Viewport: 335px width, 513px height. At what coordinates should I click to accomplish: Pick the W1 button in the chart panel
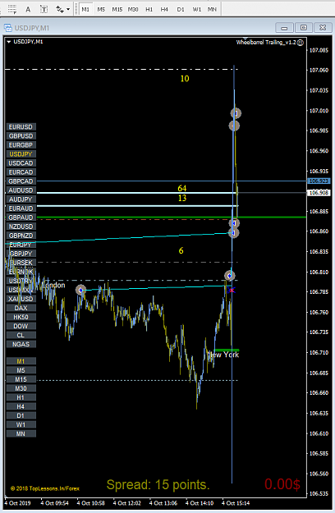coord(21,424)
